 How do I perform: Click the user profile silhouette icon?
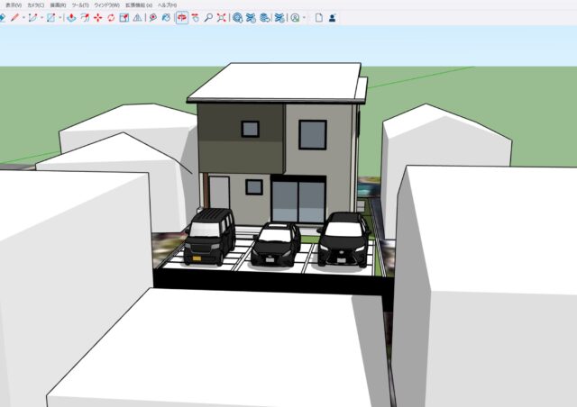[x=332, y=17]
